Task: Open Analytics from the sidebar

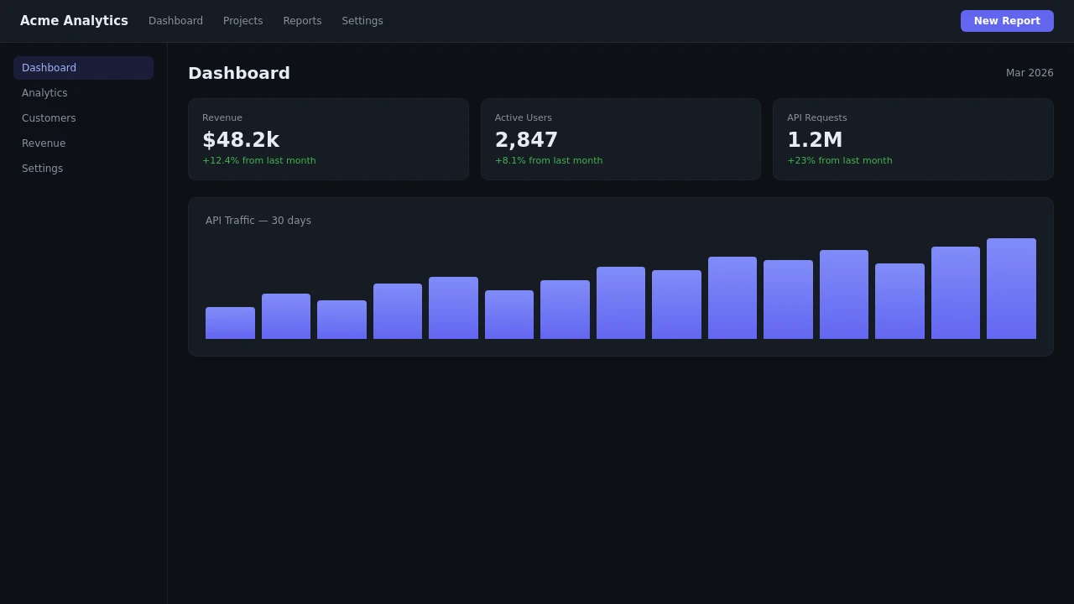Action: [44, 92]
